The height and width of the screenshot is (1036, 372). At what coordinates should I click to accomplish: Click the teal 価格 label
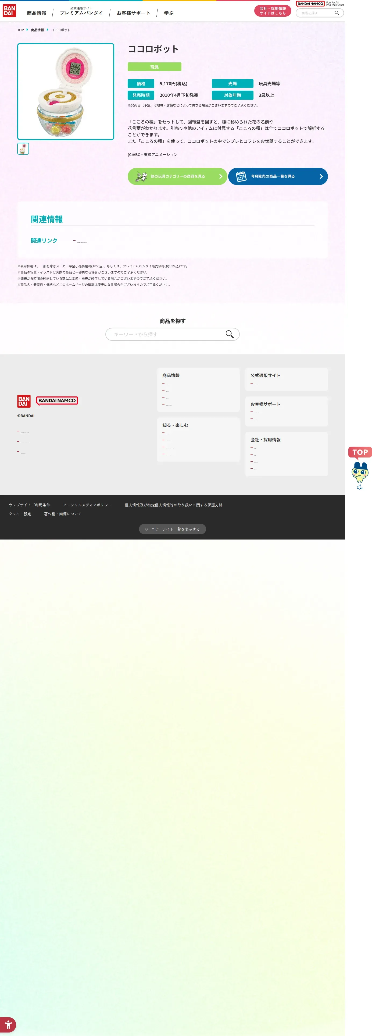click(x=141, y=84)
